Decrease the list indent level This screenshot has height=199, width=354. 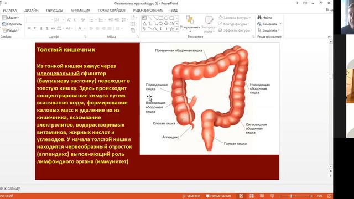tap(111, 20)
